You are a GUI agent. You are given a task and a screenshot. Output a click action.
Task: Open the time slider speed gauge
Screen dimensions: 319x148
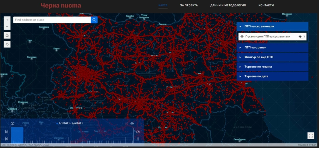138,132
